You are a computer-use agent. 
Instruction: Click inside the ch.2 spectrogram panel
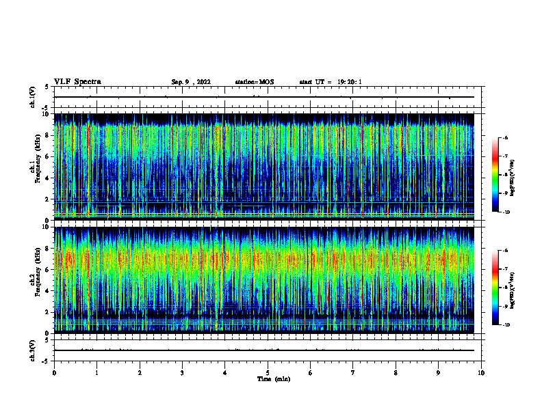[x=264, y=280]
